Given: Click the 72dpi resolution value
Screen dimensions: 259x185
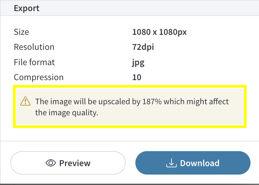Looking at the screenshot, I should click(x=143, y=47).
